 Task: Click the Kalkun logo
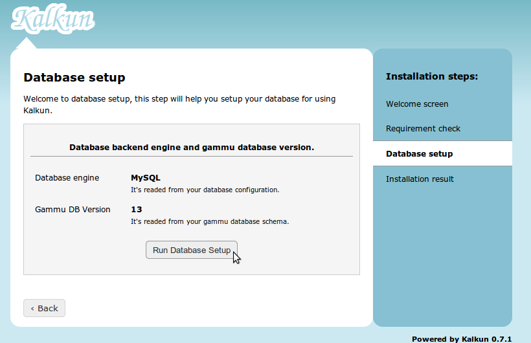coord(53,19)
